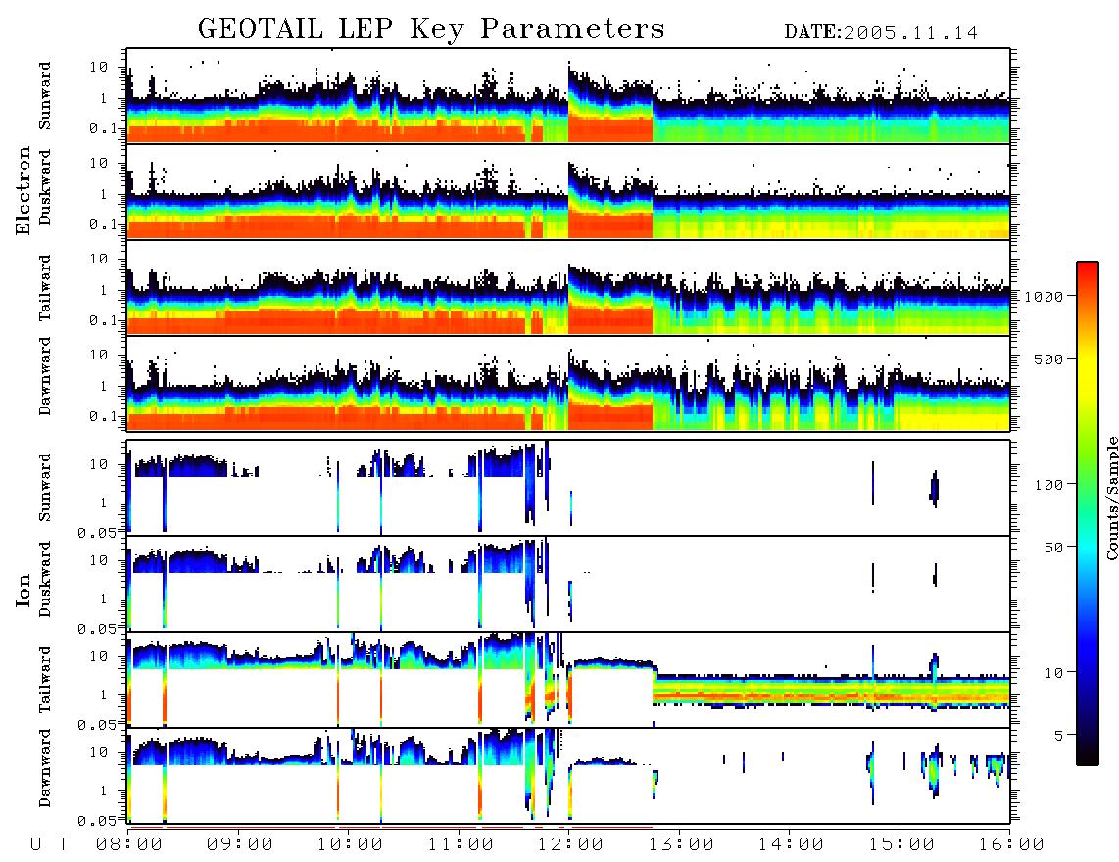The image size is (1119, 862).
Task: Click the 16:00 time tick label
Action: pyautogui.click(x=1011, y=845)
